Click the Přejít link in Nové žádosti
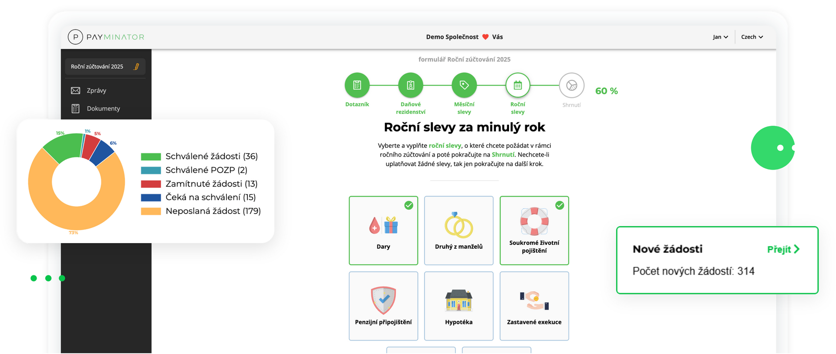 coord(783,249)
